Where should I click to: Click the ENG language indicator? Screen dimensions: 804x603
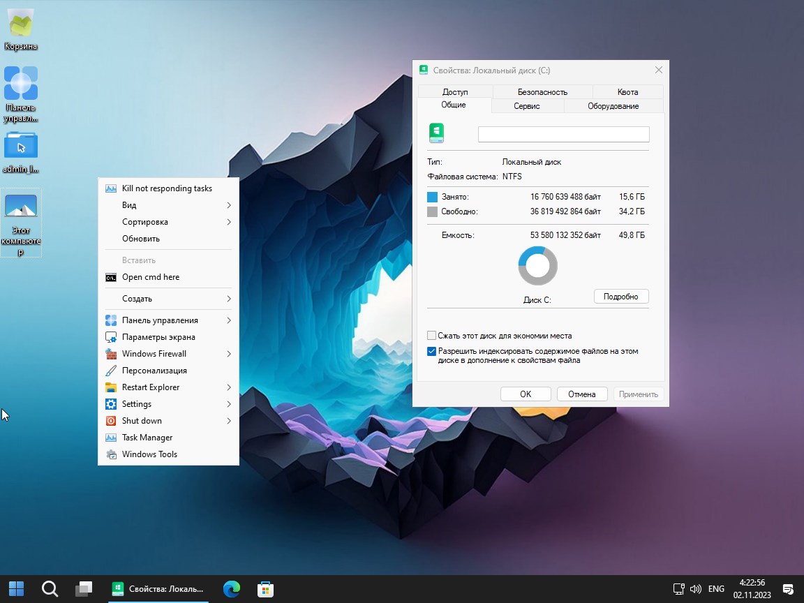tap(716, 588)
